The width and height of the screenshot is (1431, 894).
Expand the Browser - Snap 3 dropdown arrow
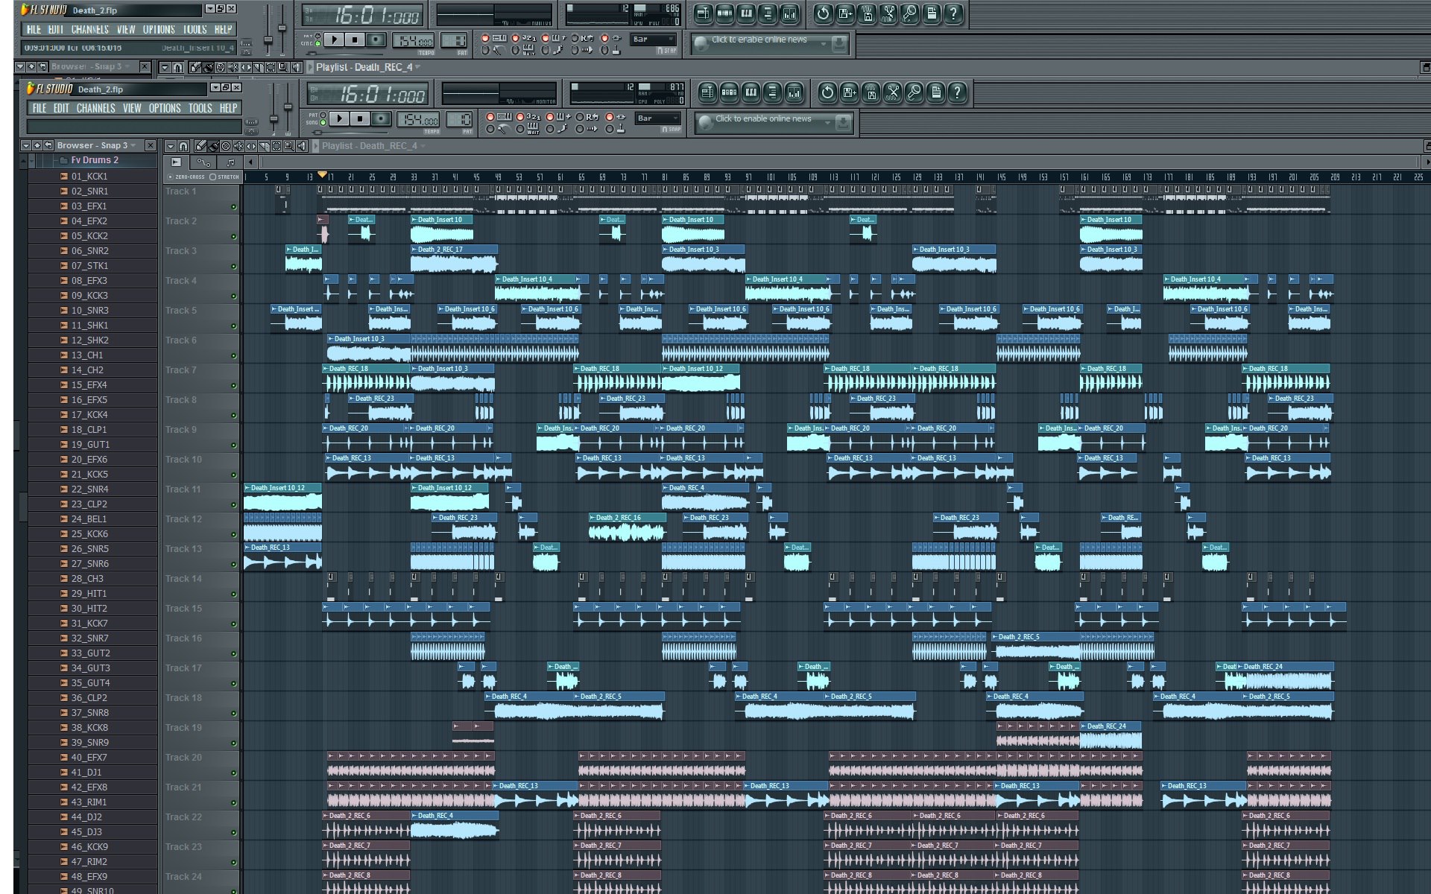click(134, 145)
